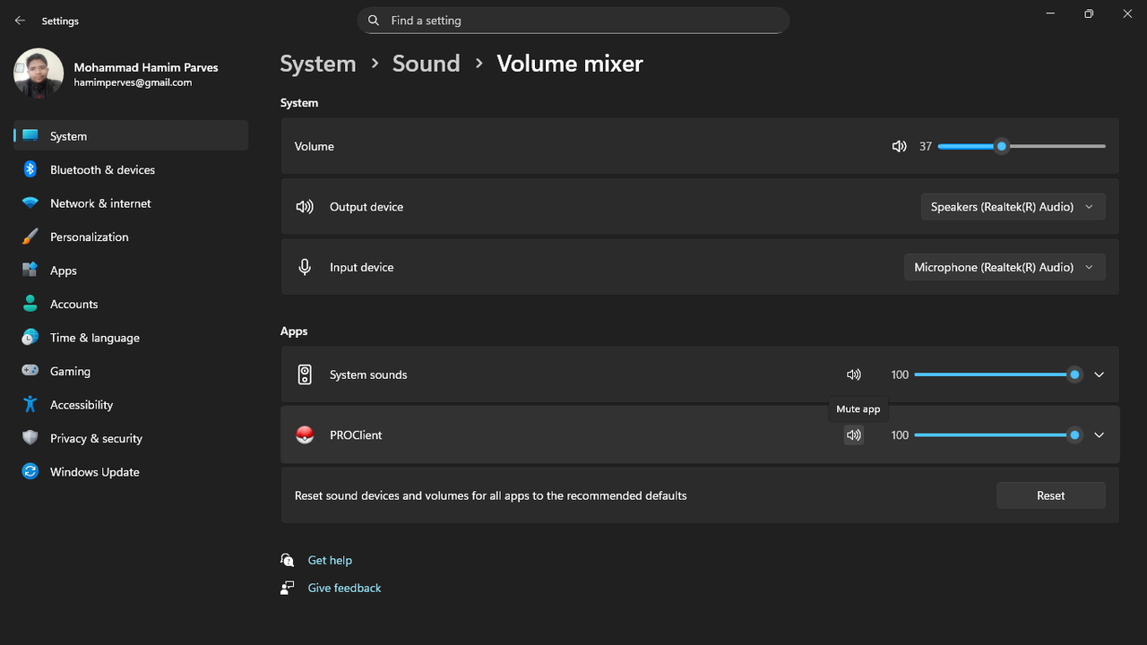Mute the PROClient app

[x=853, y=435]
